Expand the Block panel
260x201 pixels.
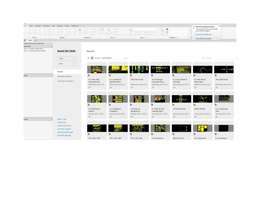click(x=113, y=37)
